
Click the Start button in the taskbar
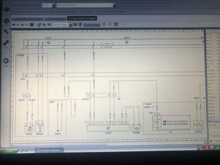[x=9, y=150]
